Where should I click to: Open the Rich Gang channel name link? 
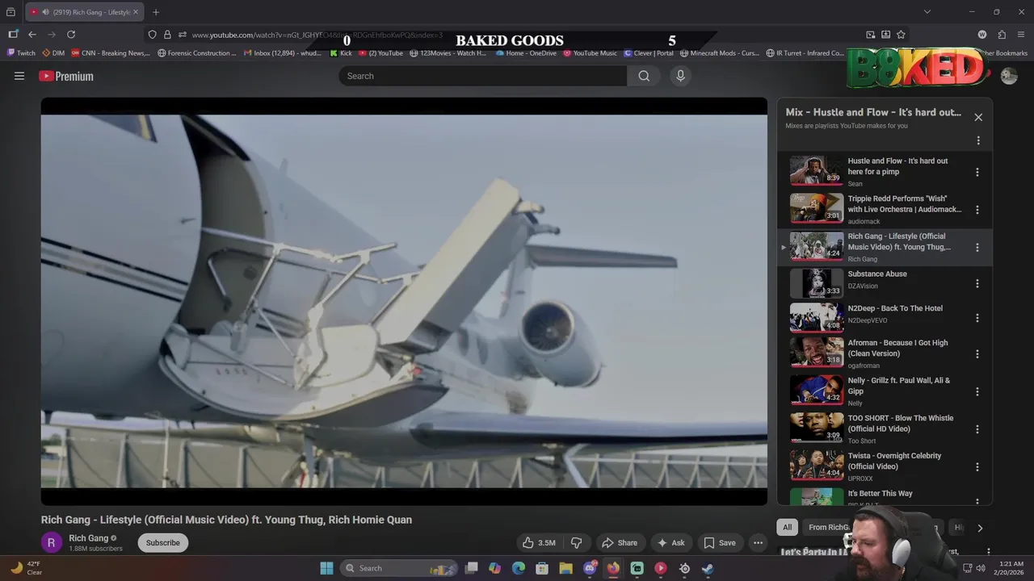point(89,538)
